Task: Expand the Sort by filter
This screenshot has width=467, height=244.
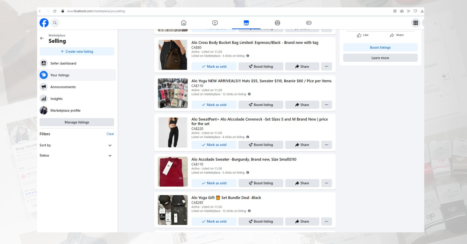Action: pyautogui.click(x=77, y=145)
